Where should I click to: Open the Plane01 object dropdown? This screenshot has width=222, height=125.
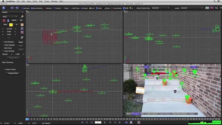click(12, 12)
